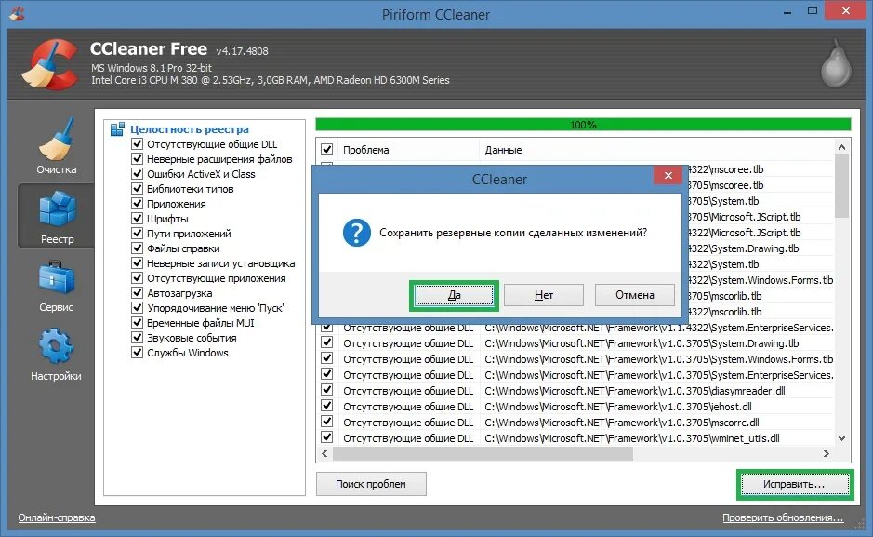
Task: Uncheck Библиотеки типов checkbox
Action: point(137,188)
